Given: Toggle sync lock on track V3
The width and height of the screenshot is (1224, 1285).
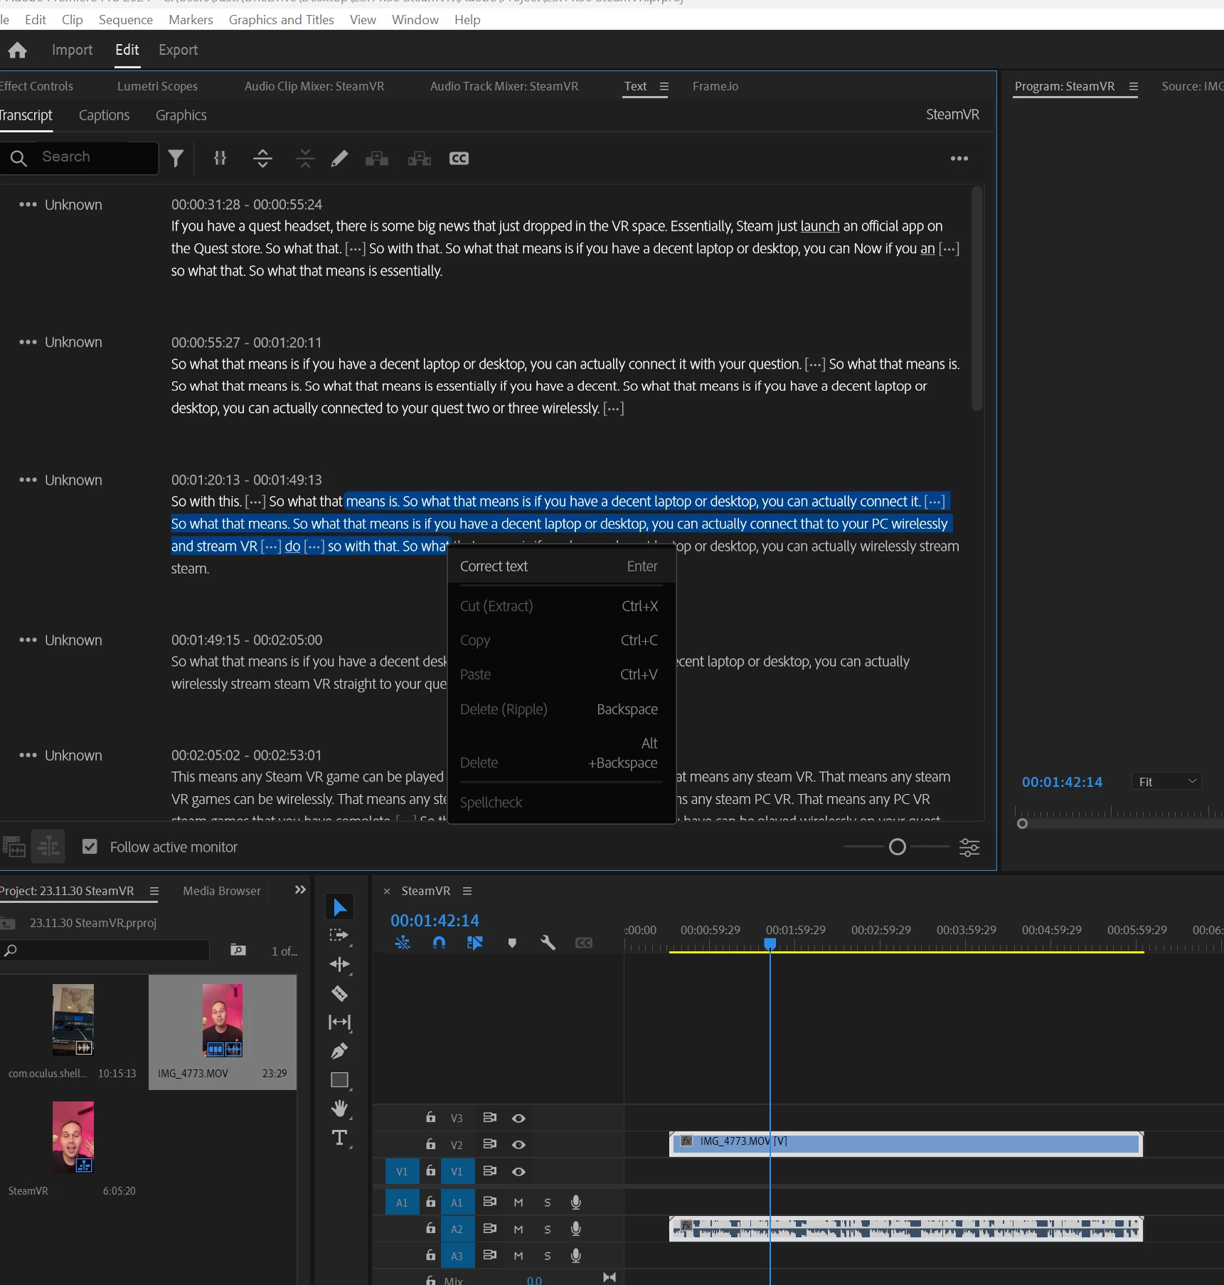Looking at the screenshot, I should [x=489, y=1118].
